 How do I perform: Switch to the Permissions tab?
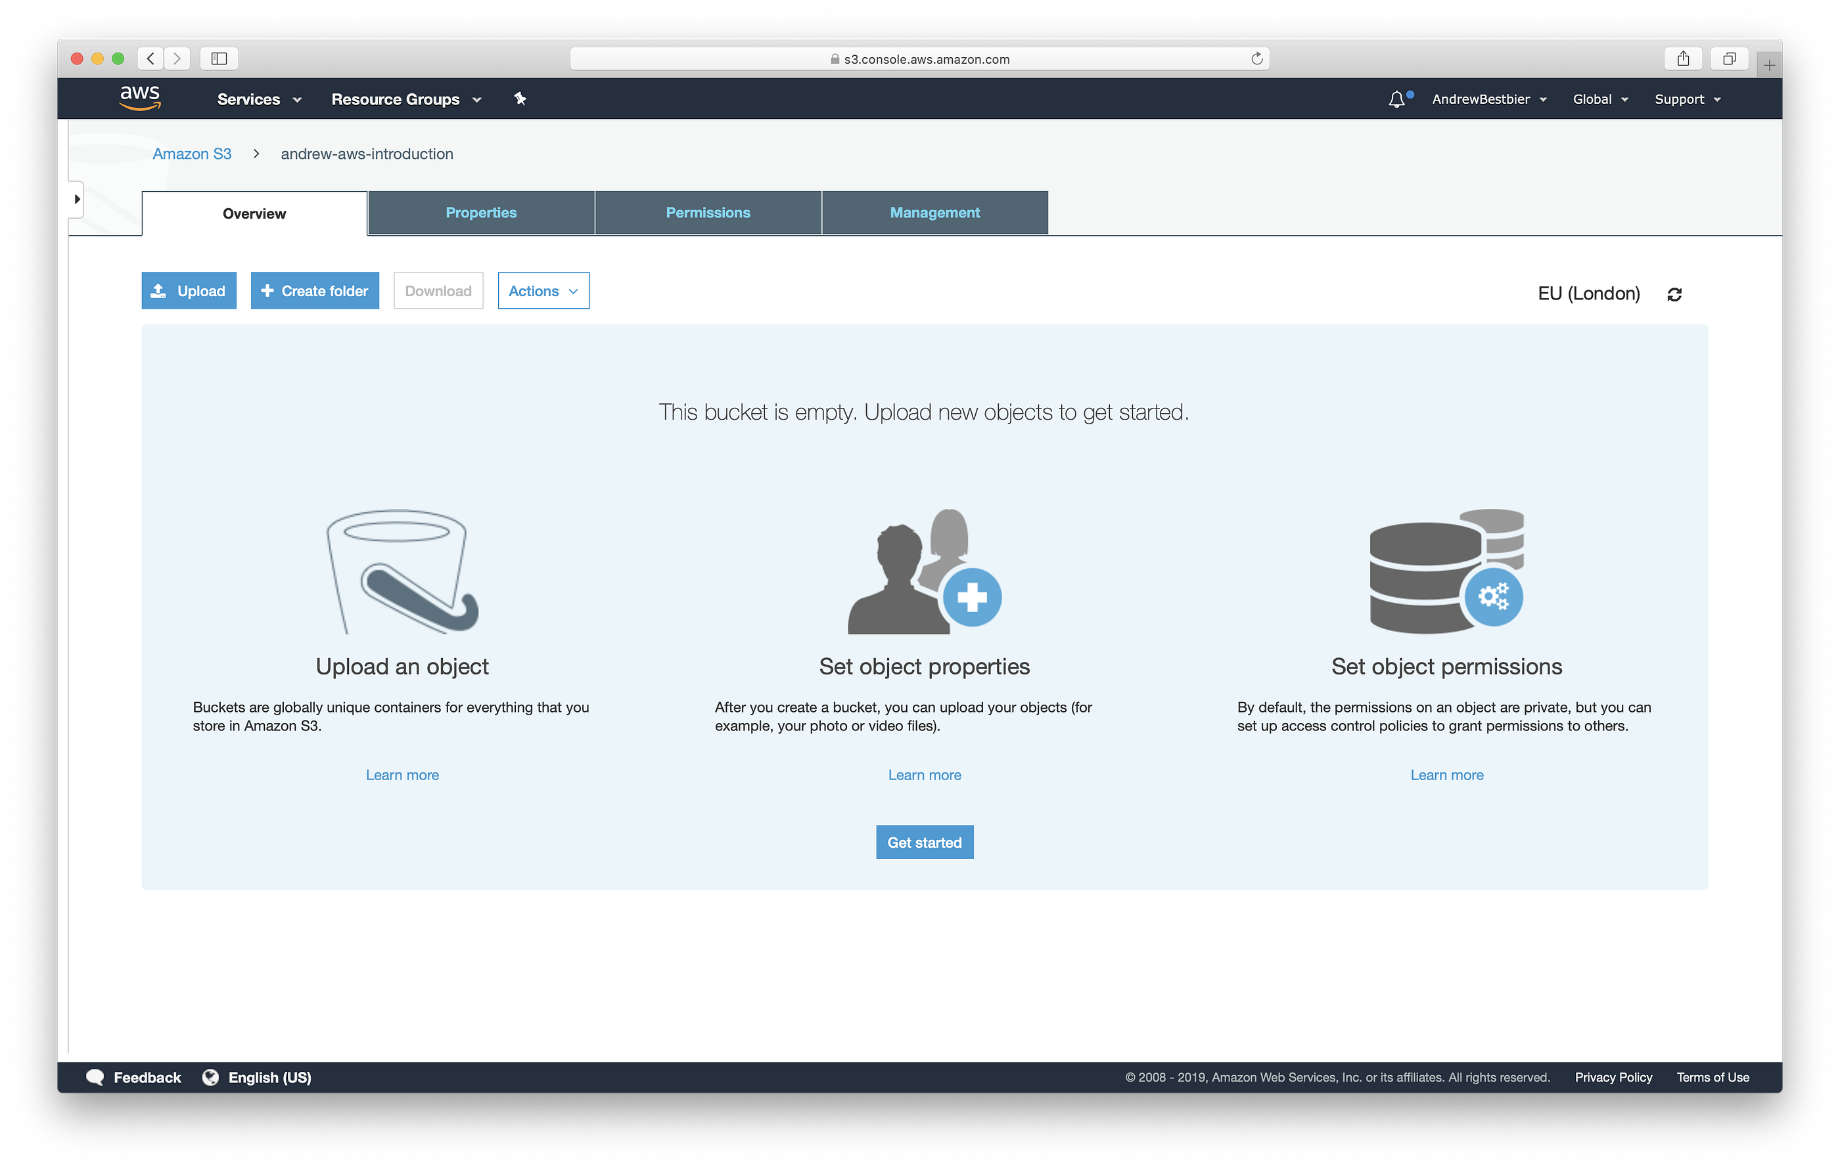point(708,212)
